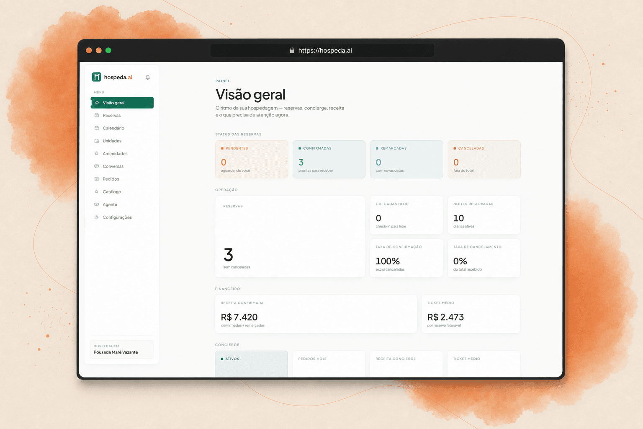Go to Pedidos menu item

click(122, 179)
